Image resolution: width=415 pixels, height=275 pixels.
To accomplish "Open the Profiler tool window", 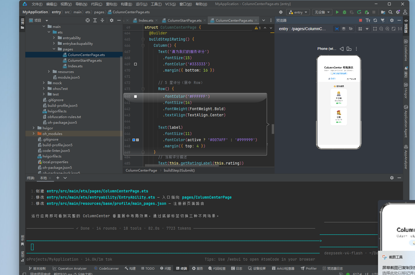I will point(309,269).
